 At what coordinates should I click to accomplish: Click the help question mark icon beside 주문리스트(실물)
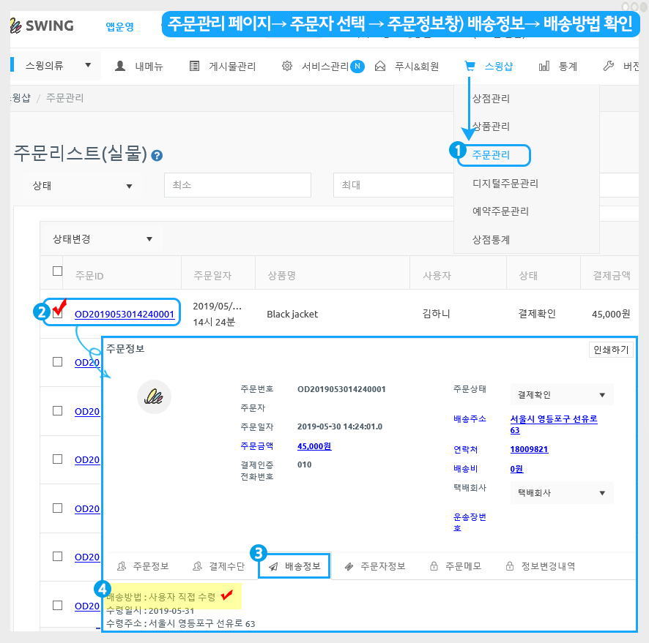[157, 155]
